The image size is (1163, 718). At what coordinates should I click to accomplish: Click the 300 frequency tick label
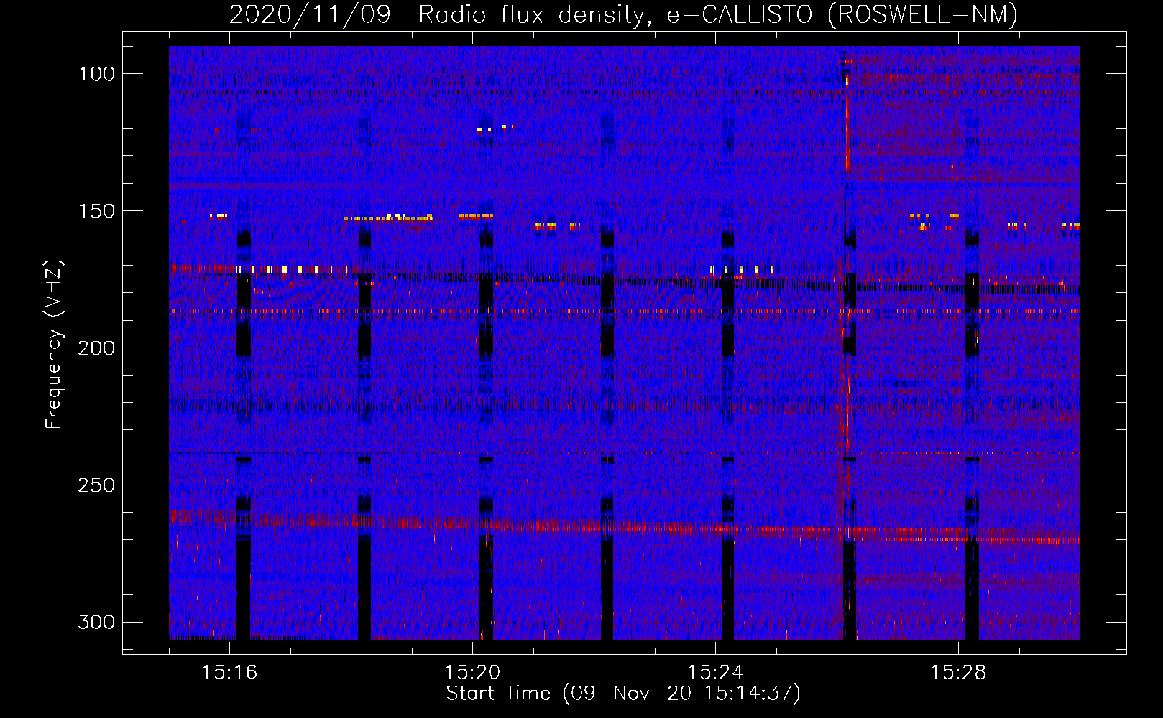96,622
